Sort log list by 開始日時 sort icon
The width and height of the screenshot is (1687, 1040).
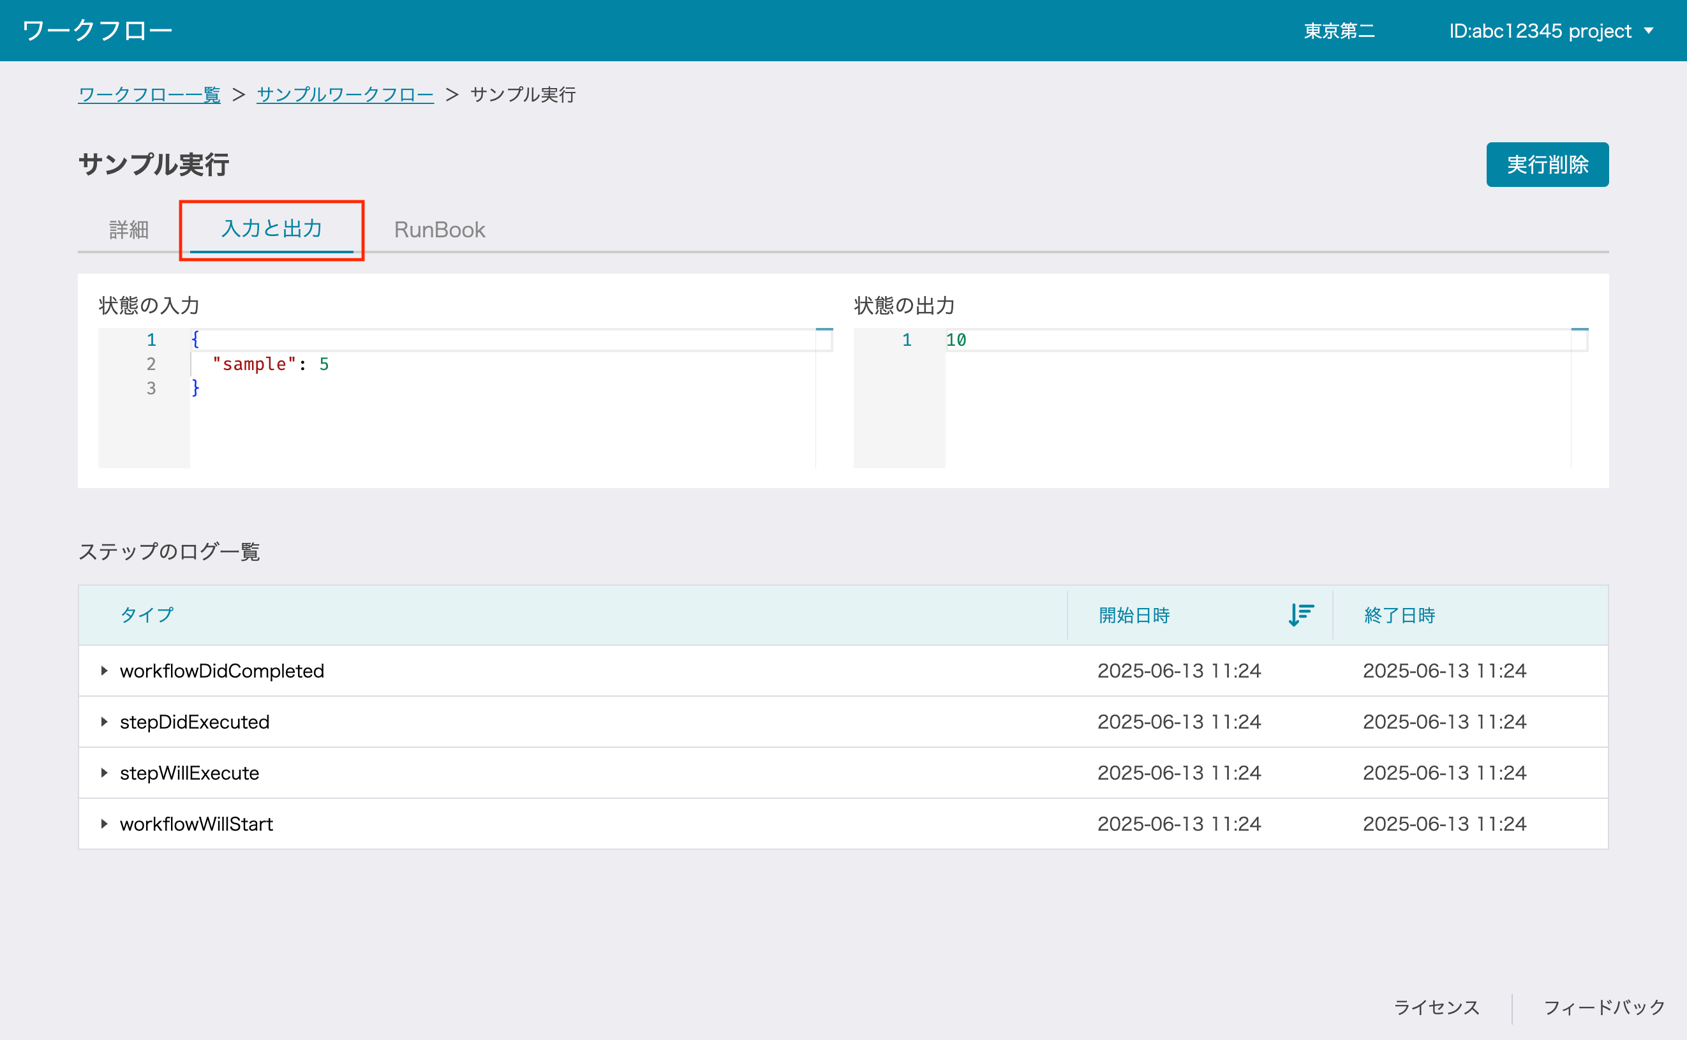(1300, 614)
